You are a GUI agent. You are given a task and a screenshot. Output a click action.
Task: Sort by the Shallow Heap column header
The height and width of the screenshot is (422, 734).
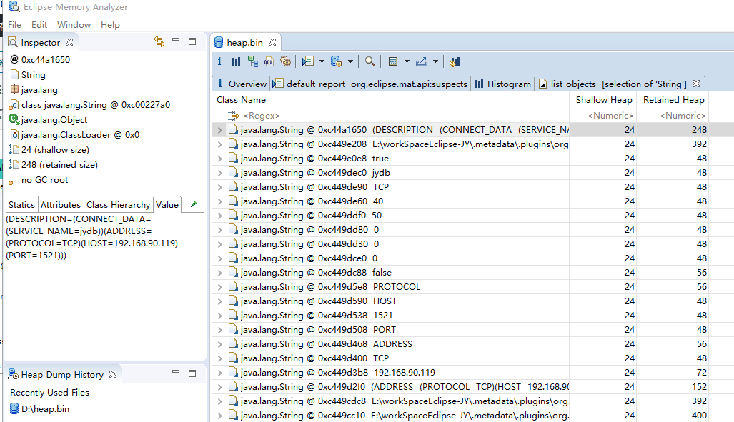click(x=603, y=100)
